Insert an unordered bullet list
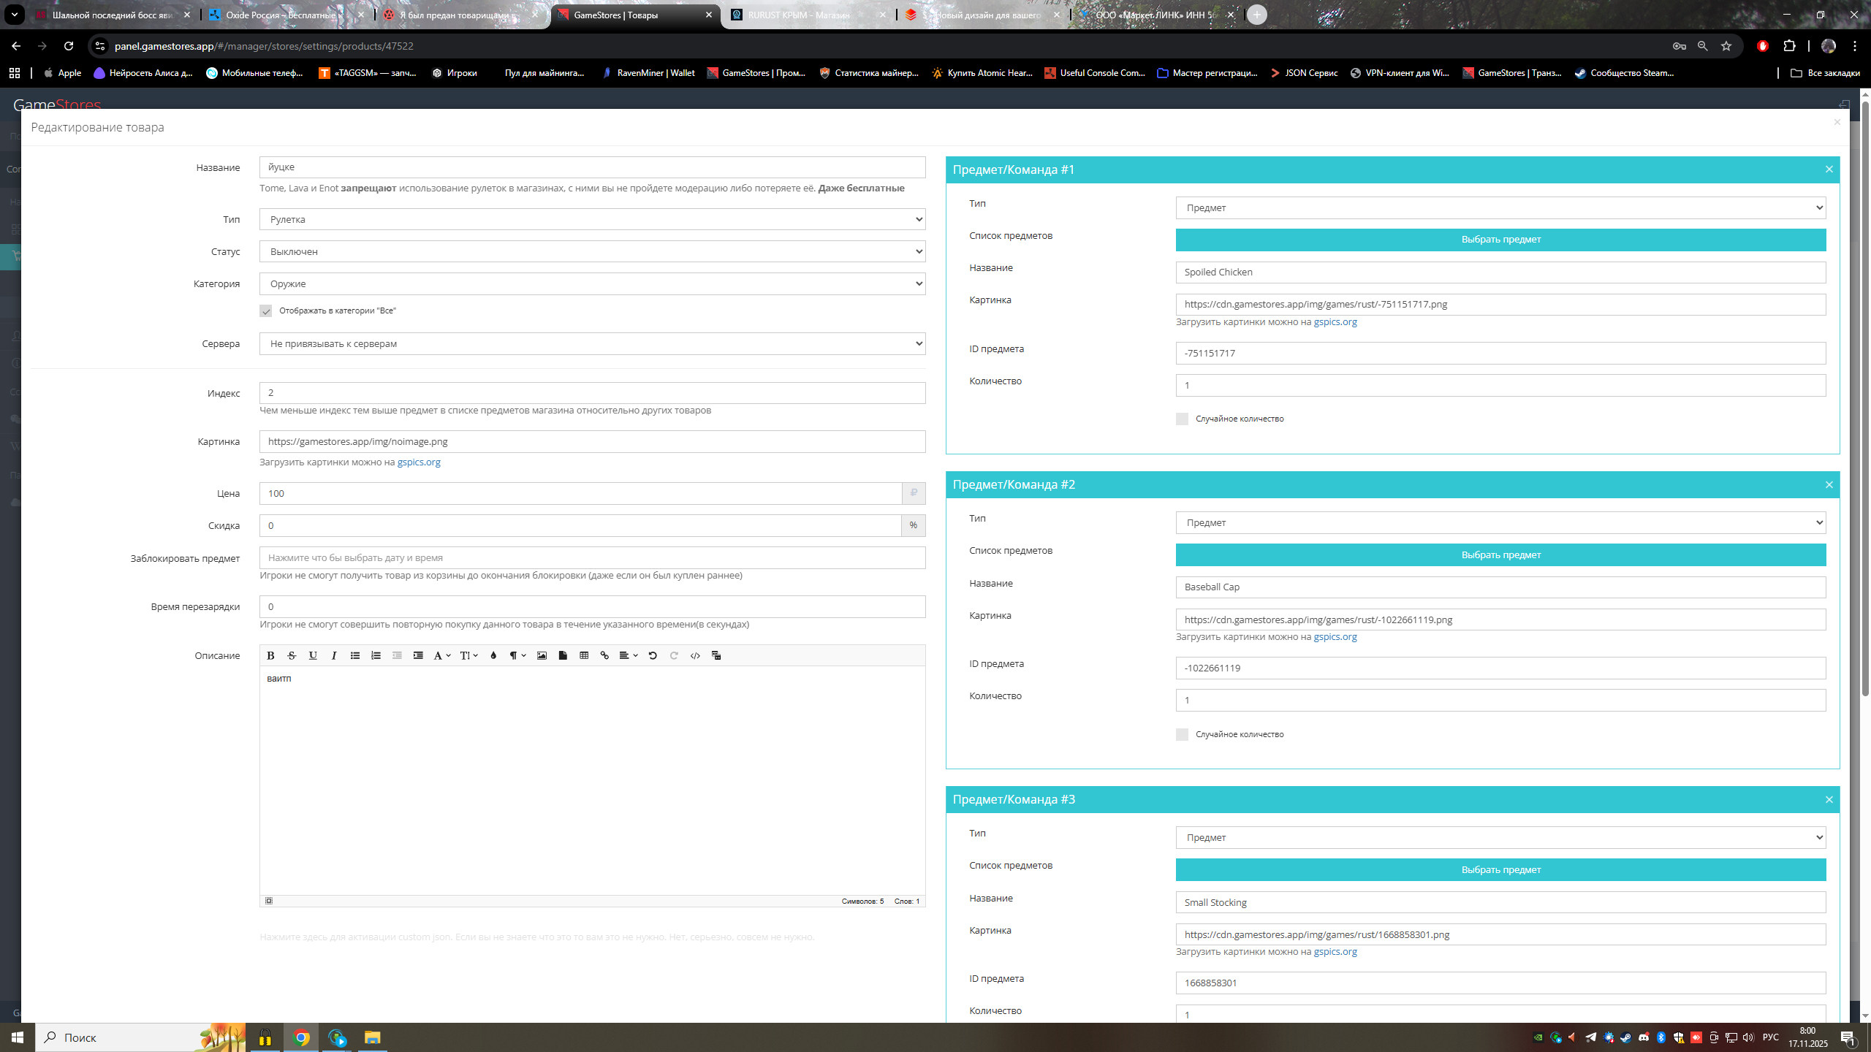The image size is (1871, 1052). [x=355, y=655]
